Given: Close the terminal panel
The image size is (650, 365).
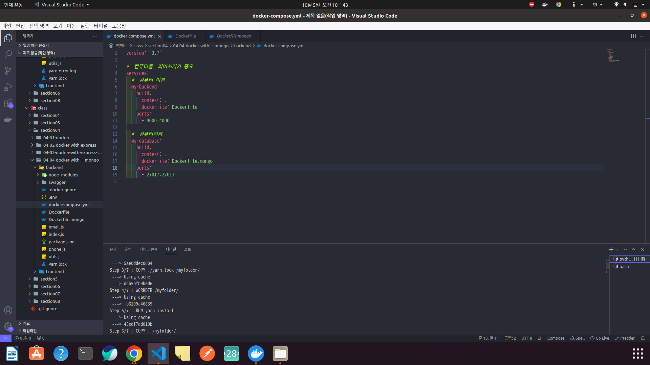Looking at the screenshot, I should [642, 250].
